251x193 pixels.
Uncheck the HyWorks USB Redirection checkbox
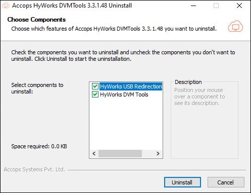click(95, 86)
